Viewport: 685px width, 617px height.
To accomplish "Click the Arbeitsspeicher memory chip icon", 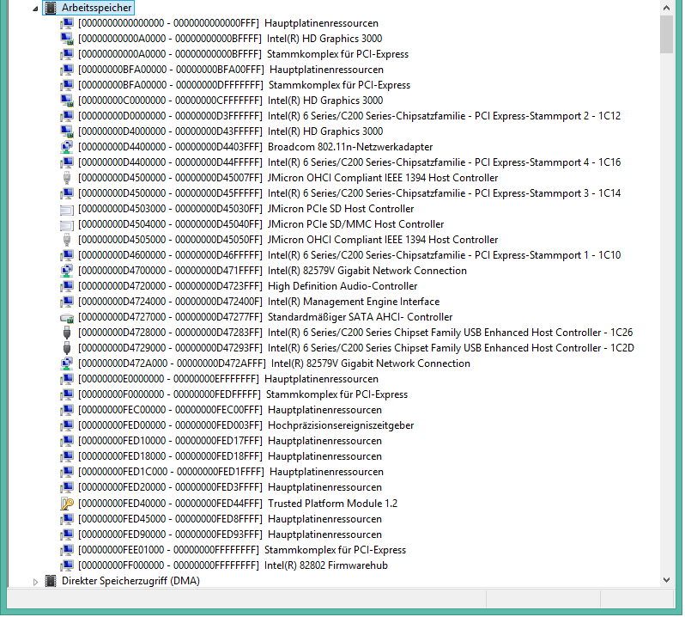I will (x=52, y=8).
